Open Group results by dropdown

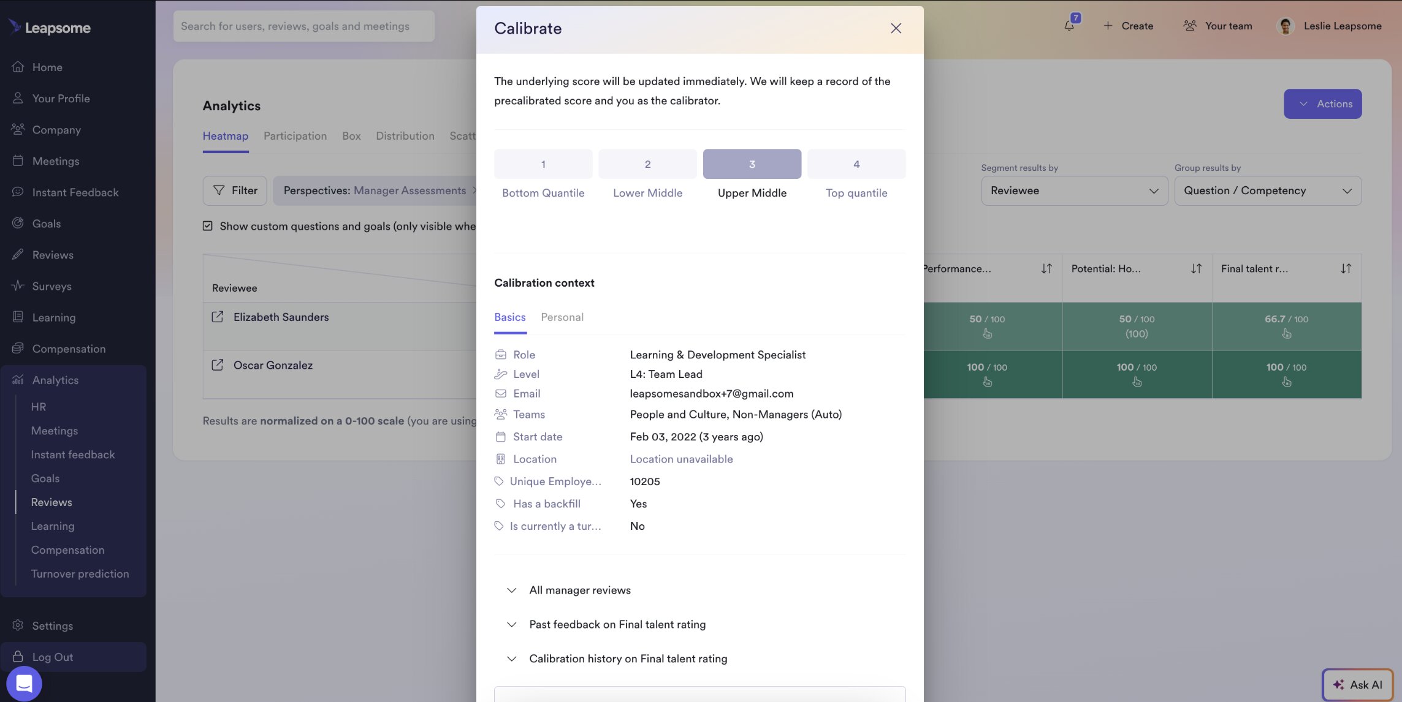tap(1267, 191)
